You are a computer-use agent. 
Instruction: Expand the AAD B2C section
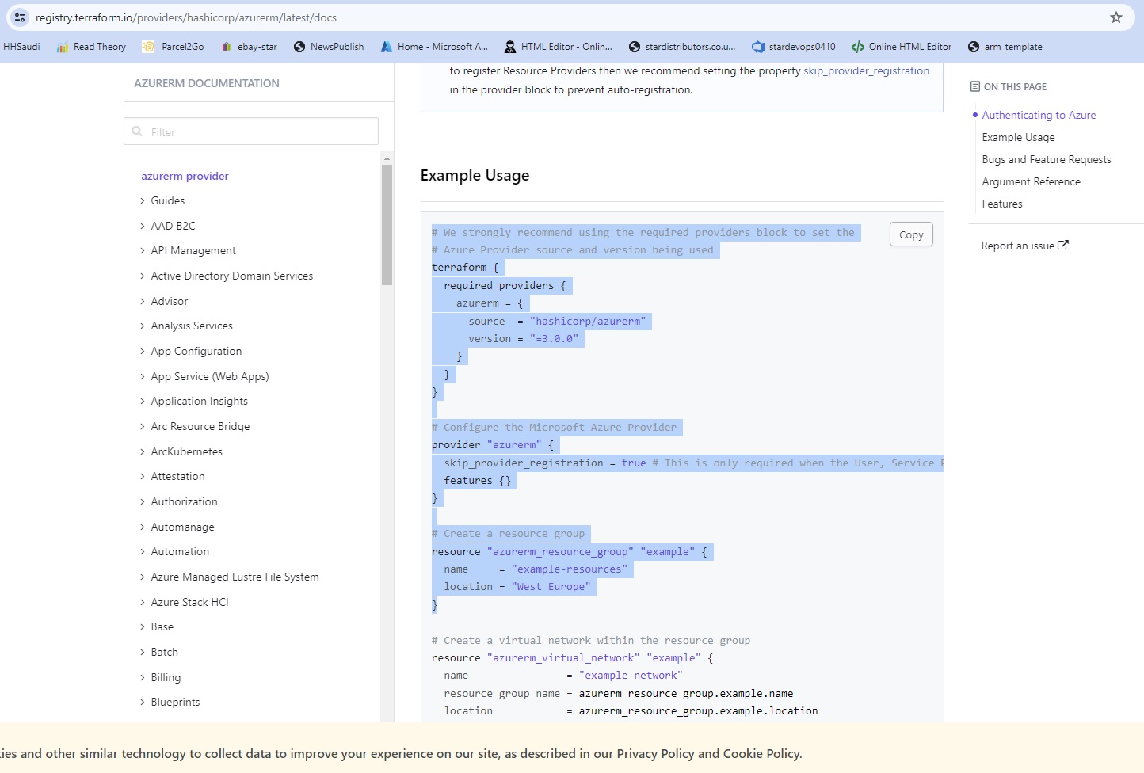click(143, 226)
